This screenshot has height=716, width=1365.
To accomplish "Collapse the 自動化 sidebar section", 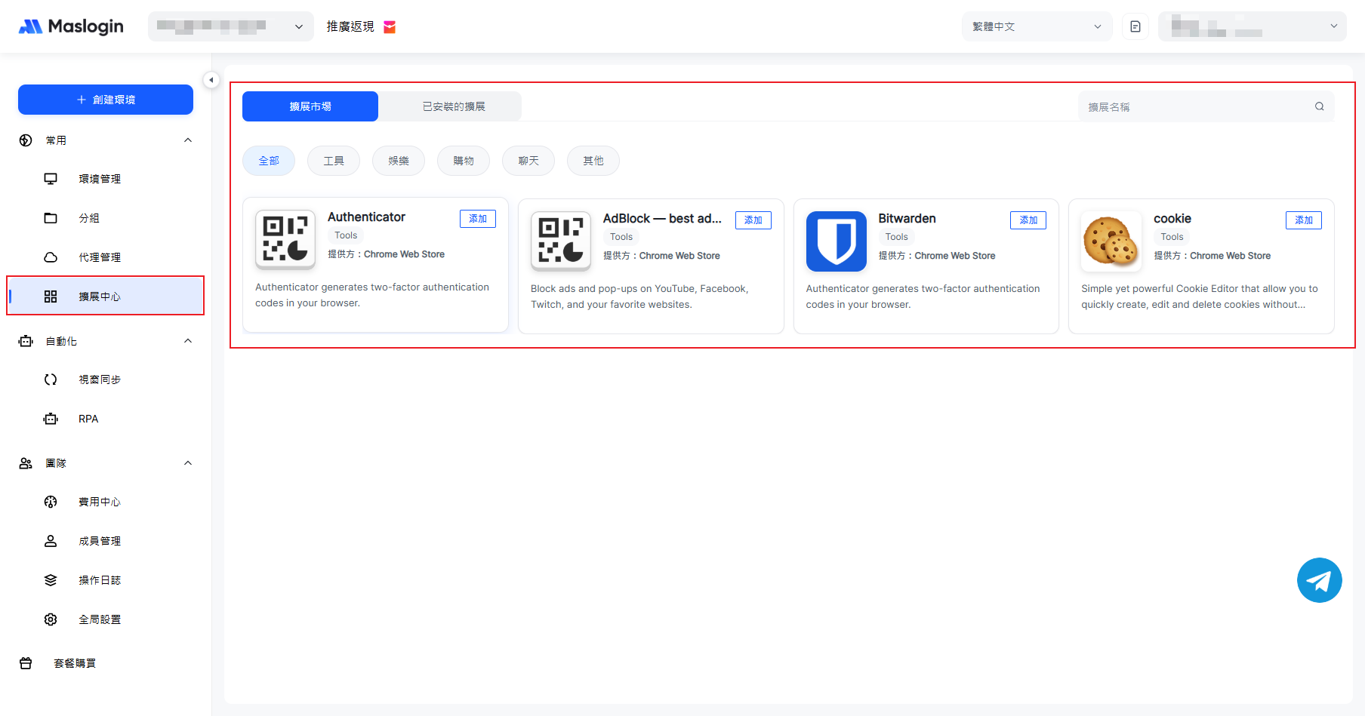I will coord(188,341).
